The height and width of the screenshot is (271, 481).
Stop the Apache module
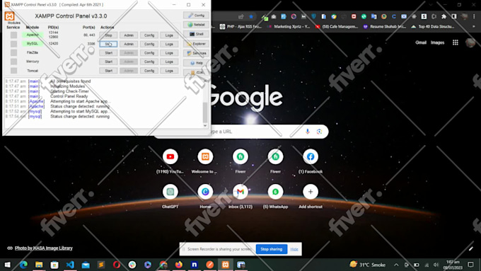[x=108, y=35]
